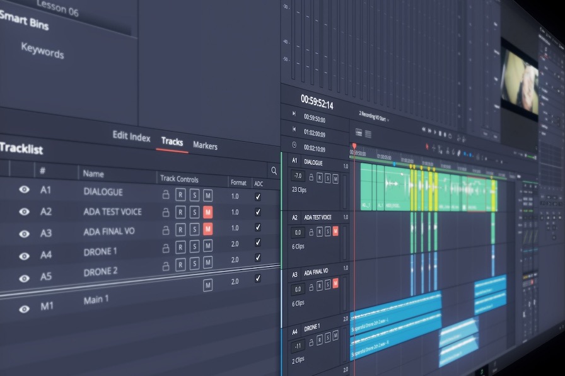Stop playback with the stop button

pyautogui.click(x=440, y=134)
